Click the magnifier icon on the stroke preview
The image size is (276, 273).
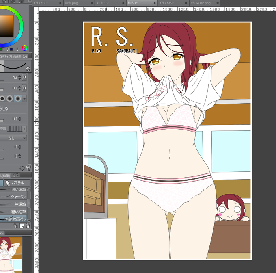click(x=28, y=69)
